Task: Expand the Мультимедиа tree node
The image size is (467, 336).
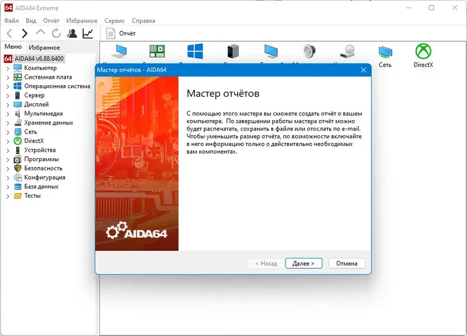Action: tap(8, 114)
